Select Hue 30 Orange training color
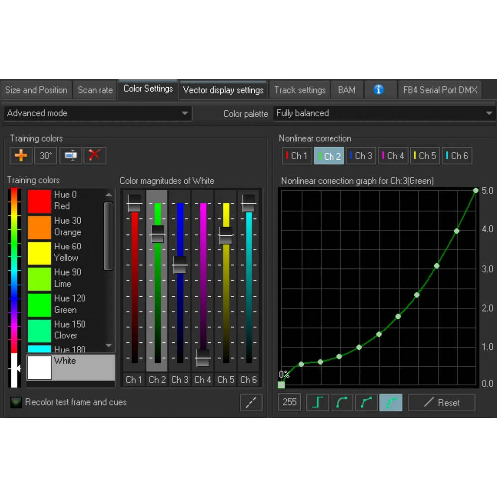Image resolution: width=497 pixels, height=497 pixels. (x=65, y=227)
